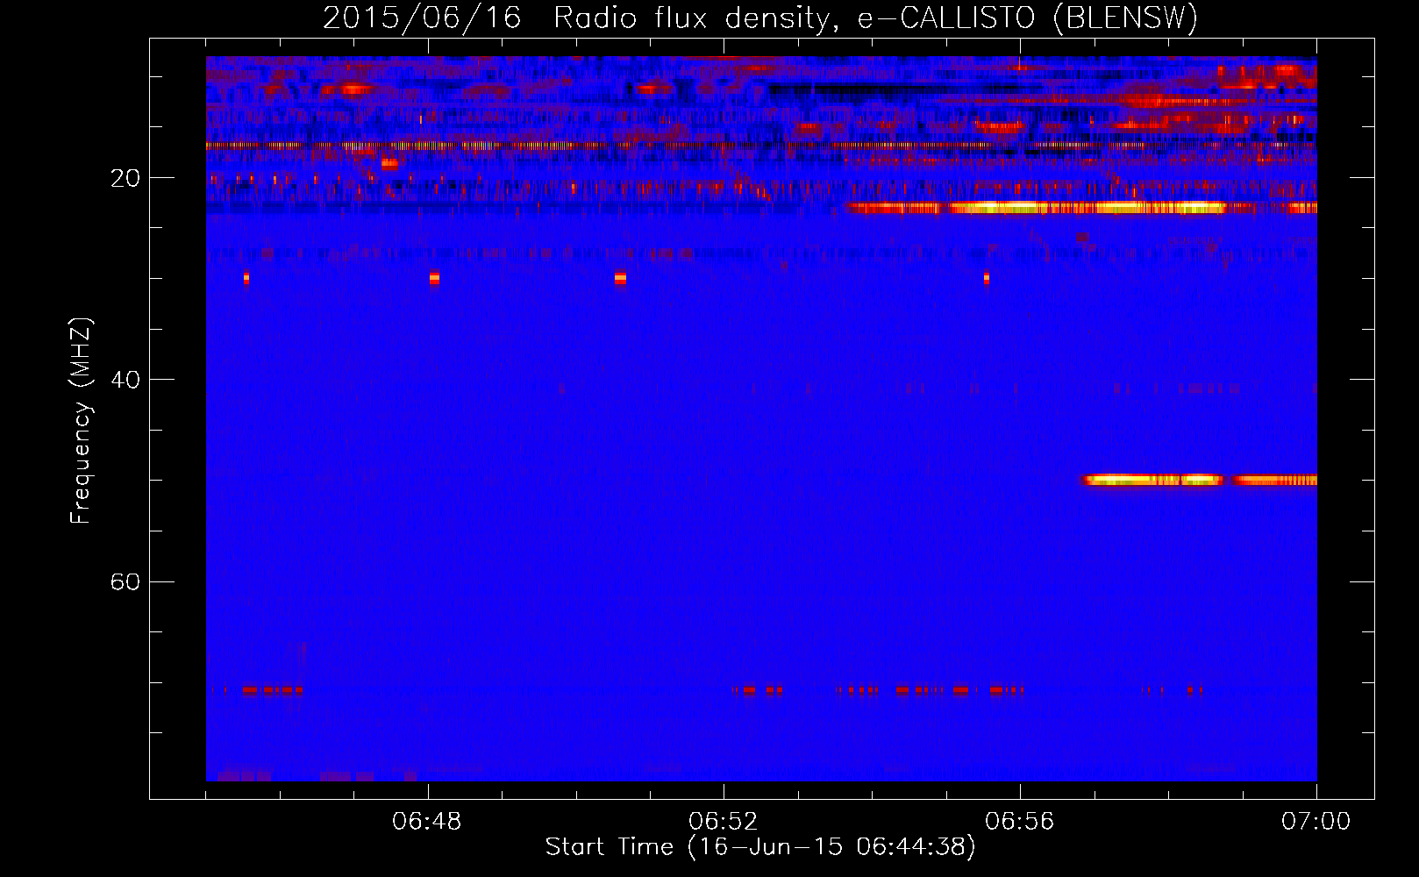
Task: Click the 'Frequency (MHZ)' axis label
Action: tap(81, 421)
